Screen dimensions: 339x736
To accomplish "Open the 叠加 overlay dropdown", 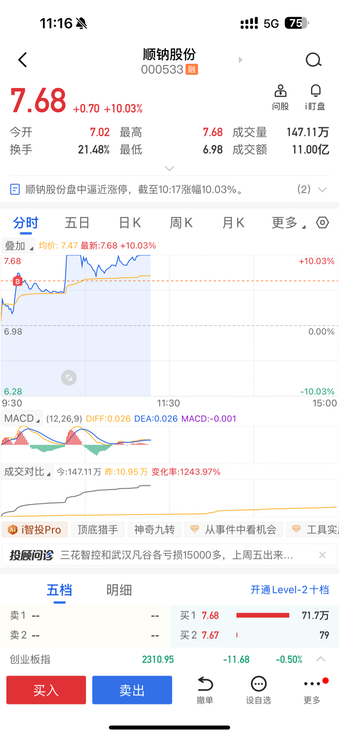I will tap(18, 245).
